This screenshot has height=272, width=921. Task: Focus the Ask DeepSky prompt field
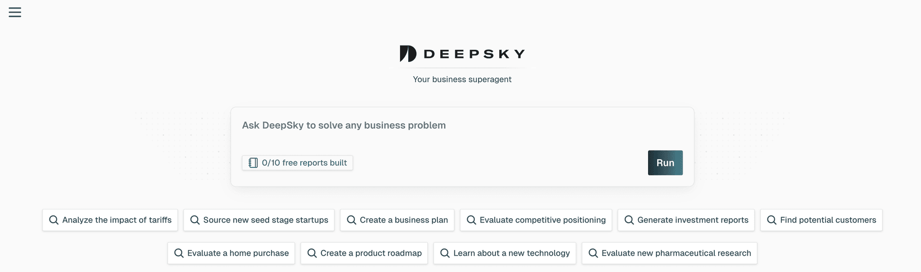point(432,126)
